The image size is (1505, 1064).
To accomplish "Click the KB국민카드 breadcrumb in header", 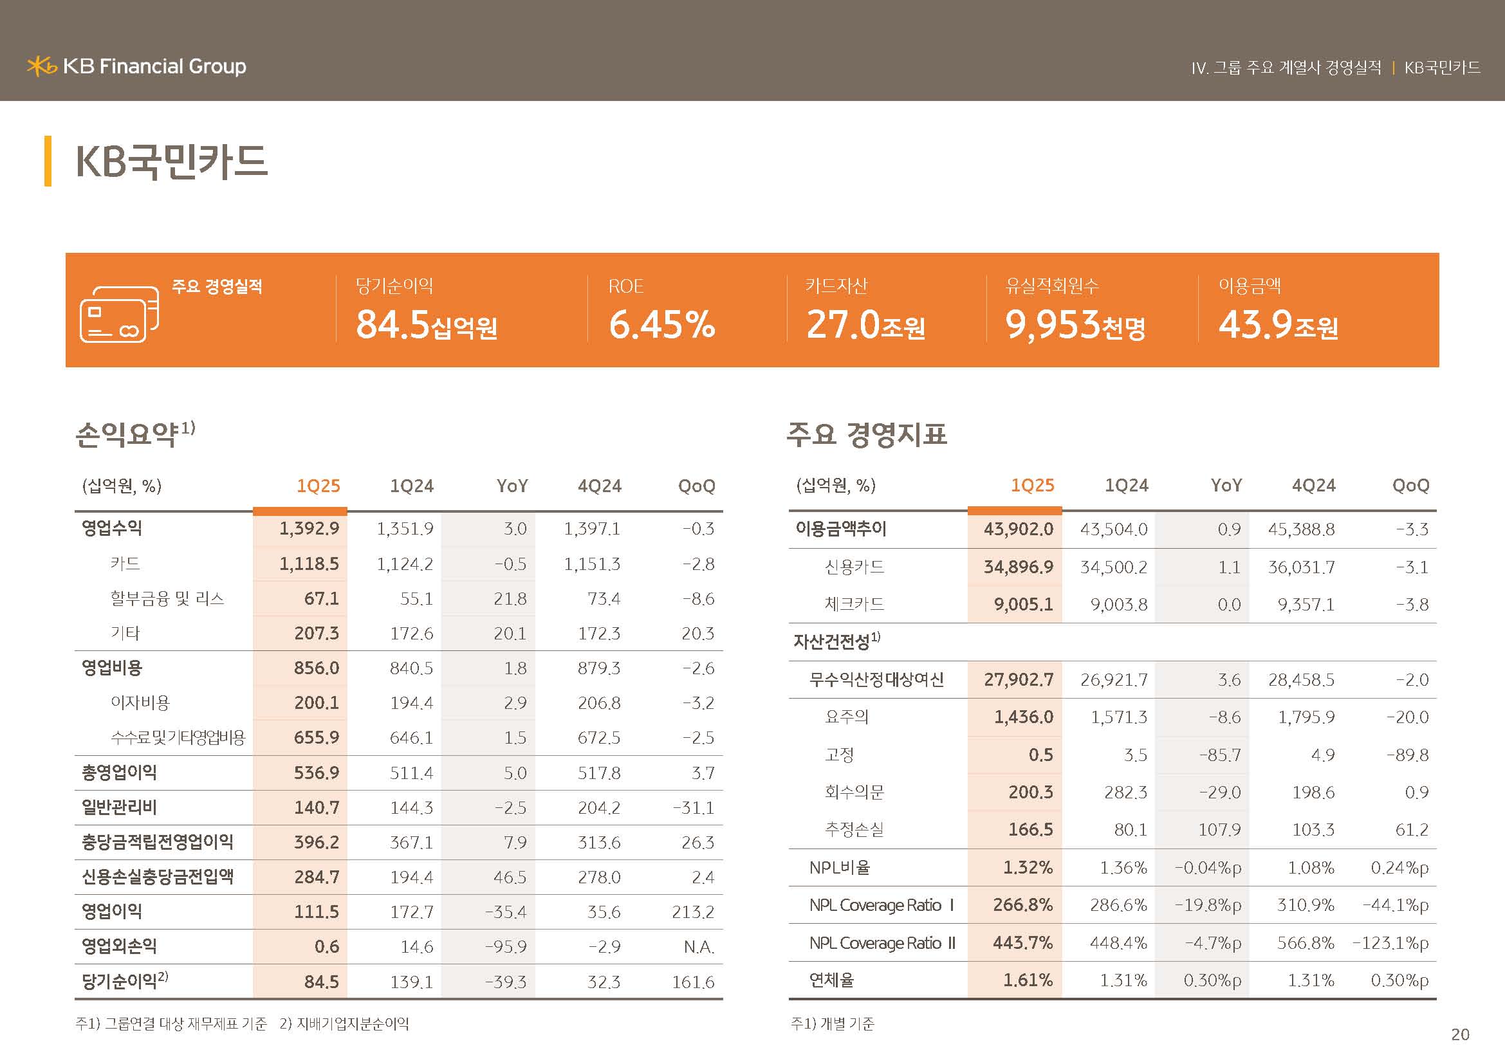I will 1441,68.
